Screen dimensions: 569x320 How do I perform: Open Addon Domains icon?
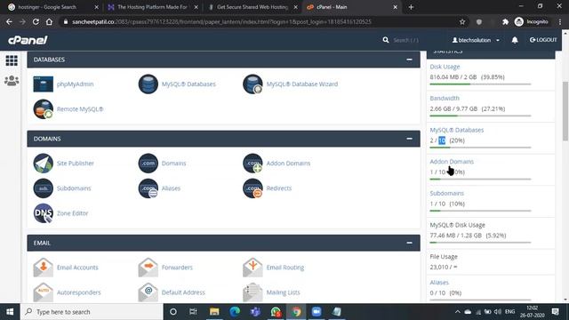pos(252,164)
